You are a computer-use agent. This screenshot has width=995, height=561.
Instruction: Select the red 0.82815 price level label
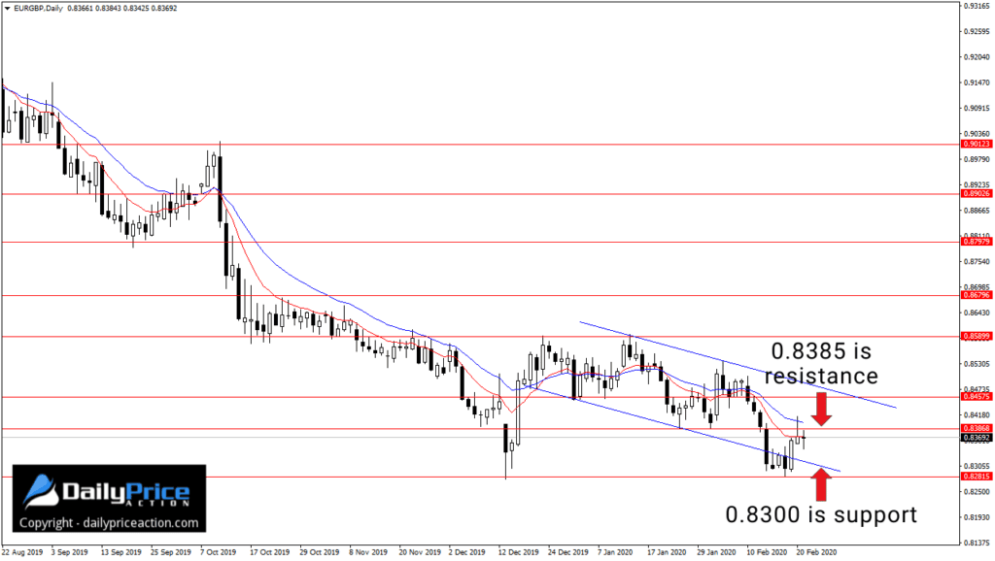tap(977, 476)
